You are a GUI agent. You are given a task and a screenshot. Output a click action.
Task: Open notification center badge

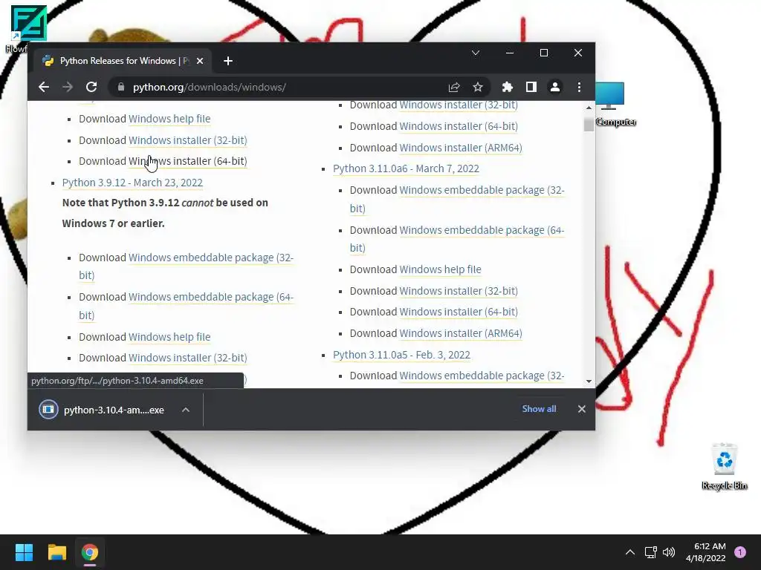click(740, 552)
